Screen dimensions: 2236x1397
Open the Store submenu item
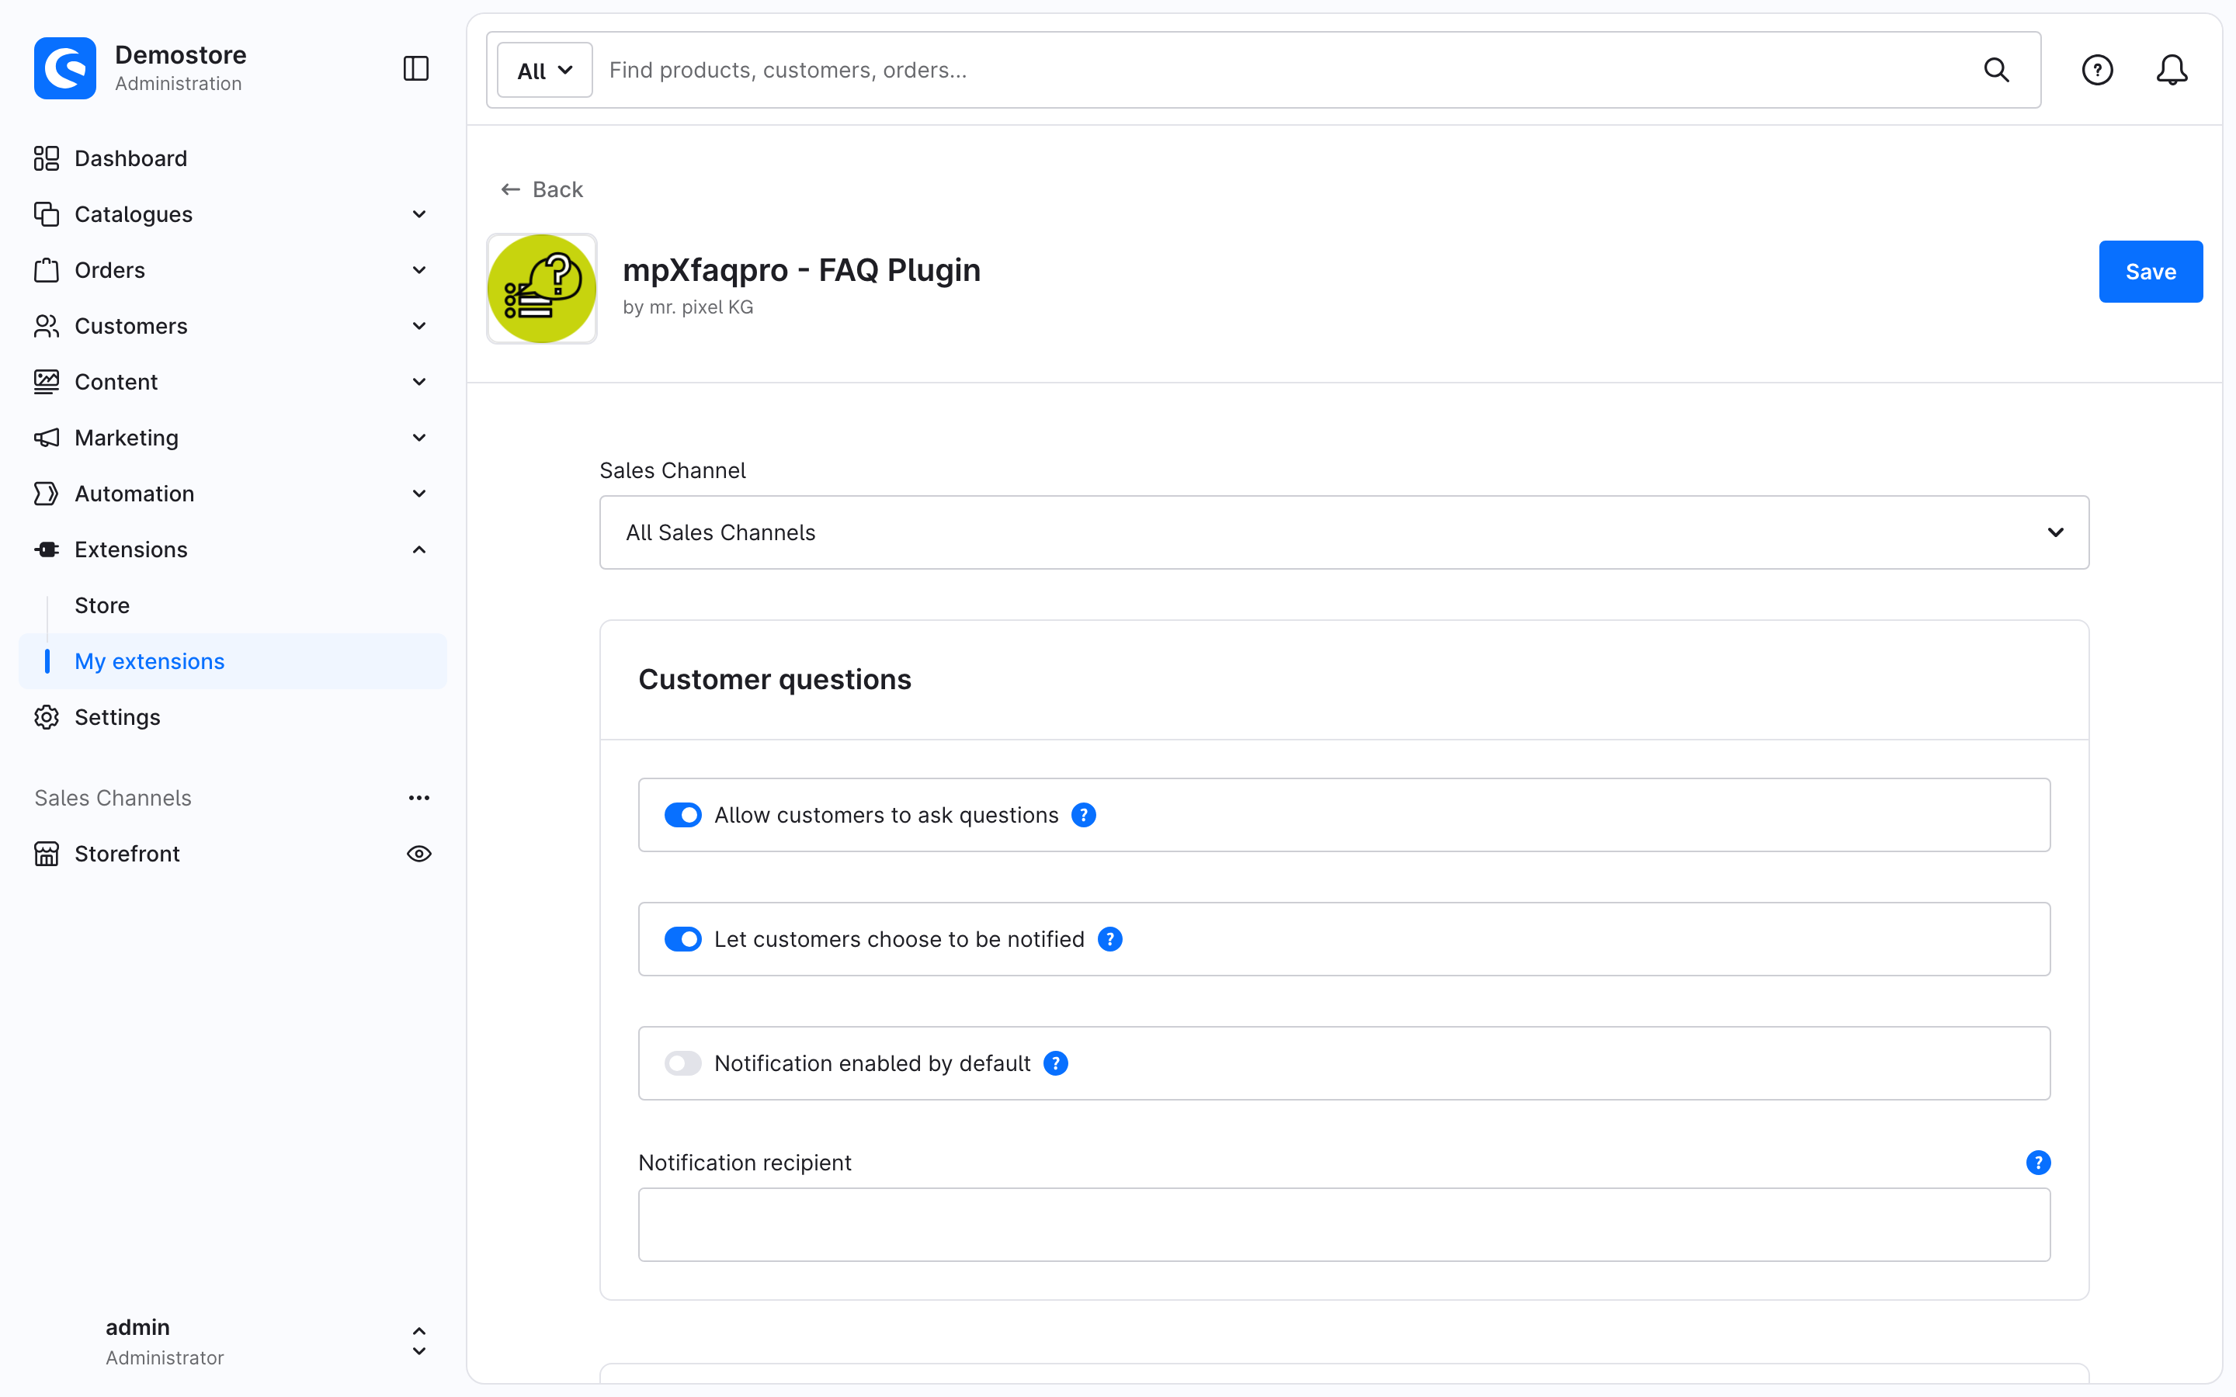point(102,605)
